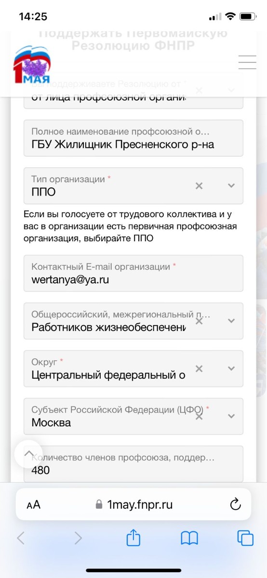
Task: Open the AA reader text options
Action: click(33, 505)
